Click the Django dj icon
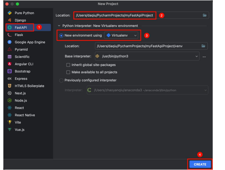The width and height of the screenshot is (225, 170). pos(10,20)
